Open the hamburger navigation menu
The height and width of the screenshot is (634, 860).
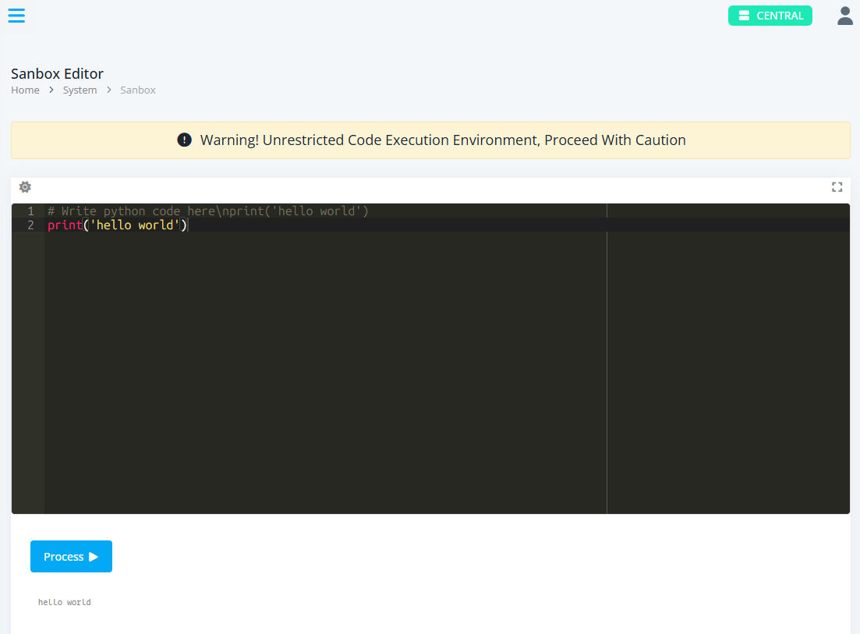(16, 16)
